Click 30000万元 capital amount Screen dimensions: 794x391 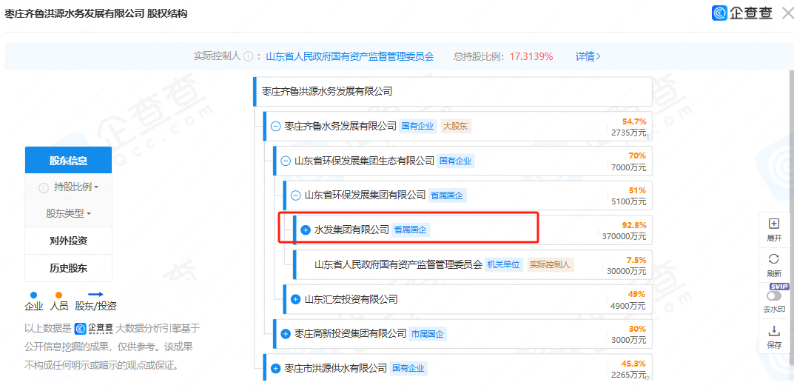click(x=626, y=271)
